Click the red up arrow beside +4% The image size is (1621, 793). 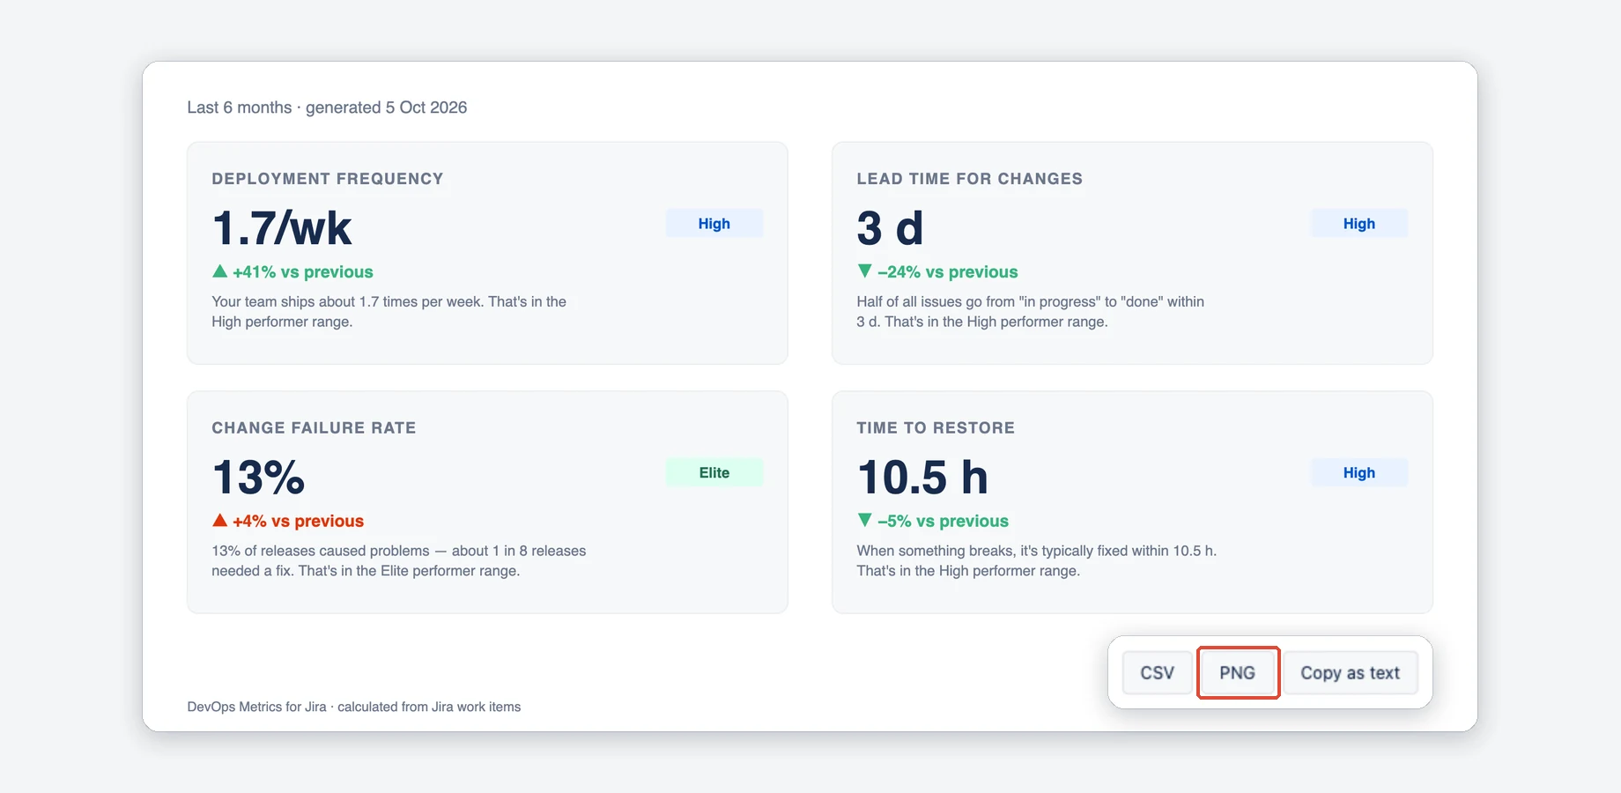pyautogui.click(x=220, y=521)
